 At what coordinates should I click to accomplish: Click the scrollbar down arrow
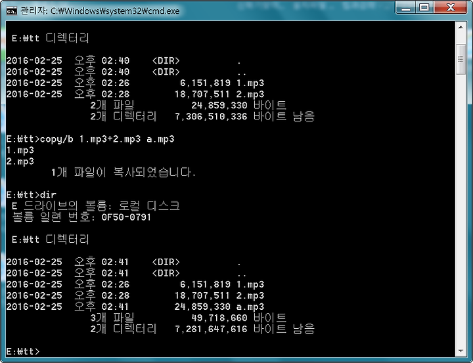coord(461,351)
